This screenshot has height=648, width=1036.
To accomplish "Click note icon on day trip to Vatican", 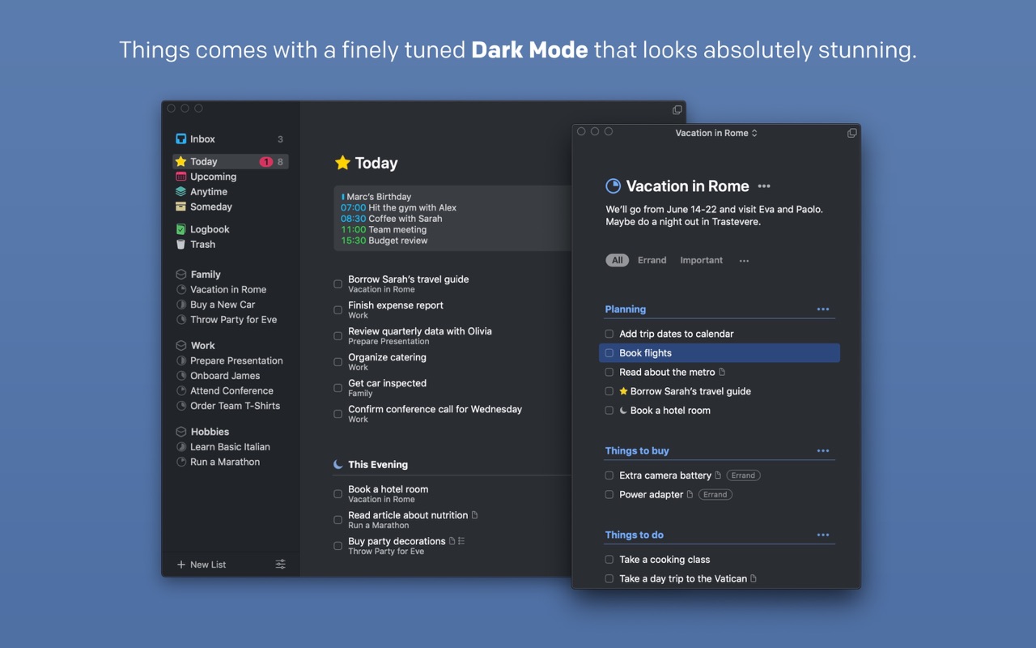I will [754, 579].
